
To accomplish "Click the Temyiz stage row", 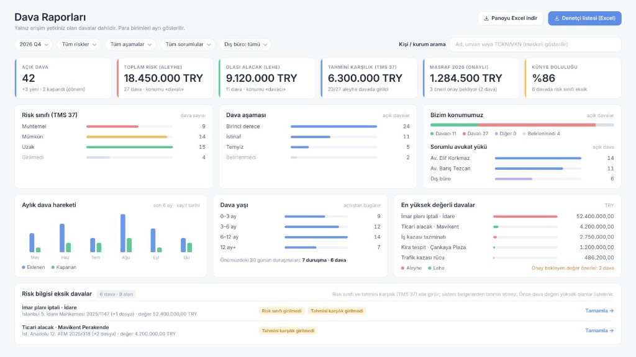I will tap(317, 147).
